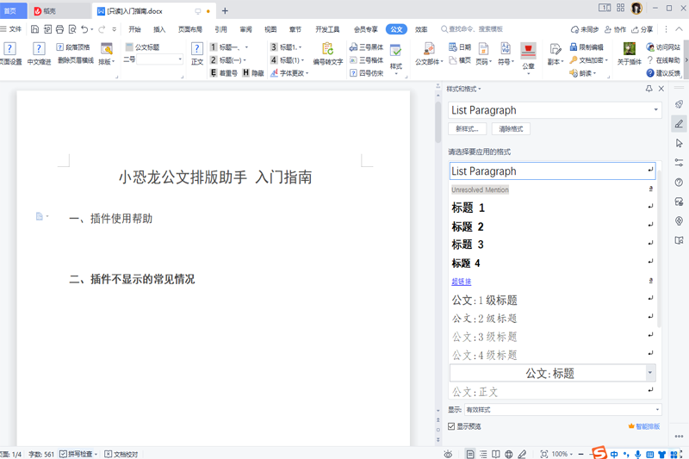The height and width of the screenshot is (459, 689).
Task: Switch to 插入 insert tab
Action: [159, 29]
